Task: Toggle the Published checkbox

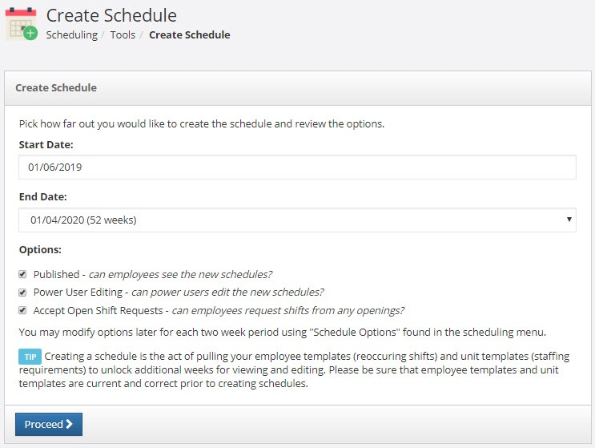Action: click(22, 274)
